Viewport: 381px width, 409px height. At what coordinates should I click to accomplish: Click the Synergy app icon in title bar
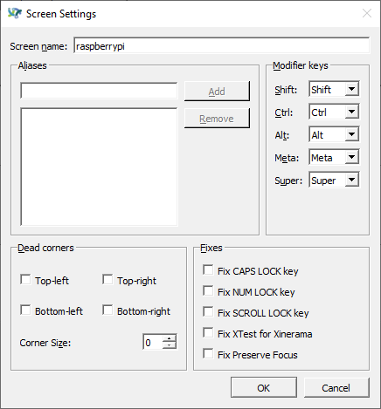[x=15, y=13]
